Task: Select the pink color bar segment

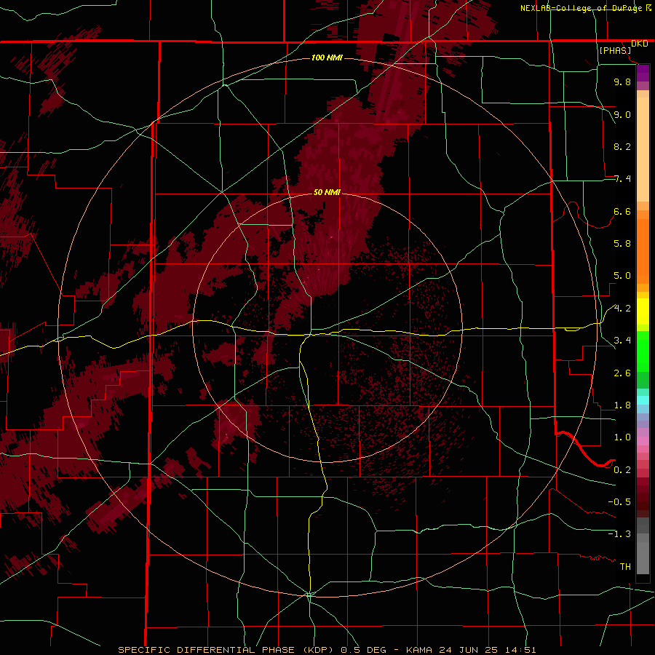Action: (x=643, y=441)
